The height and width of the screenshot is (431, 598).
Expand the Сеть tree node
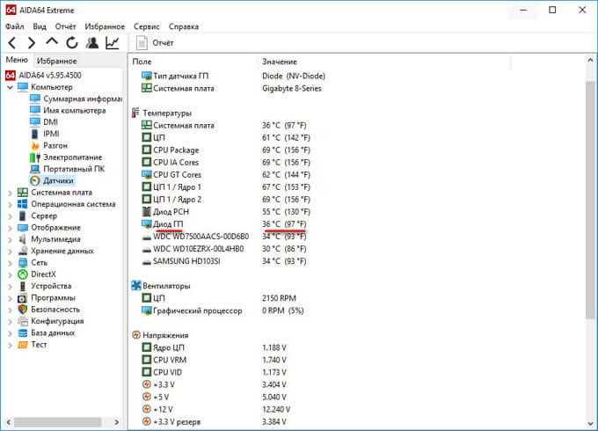(x=10, y=263)
